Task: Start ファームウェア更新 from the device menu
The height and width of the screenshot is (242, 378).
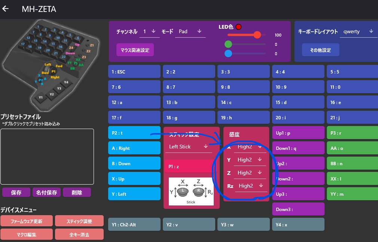Action: click(26, 221)
